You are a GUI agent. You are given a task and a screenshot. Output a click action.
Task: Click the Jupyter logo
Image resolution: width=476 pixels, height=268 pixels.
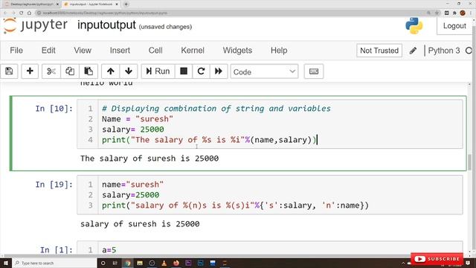point(36,25)
